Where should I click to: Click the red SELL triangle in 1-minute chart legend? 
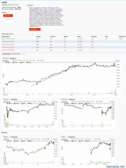27,62
